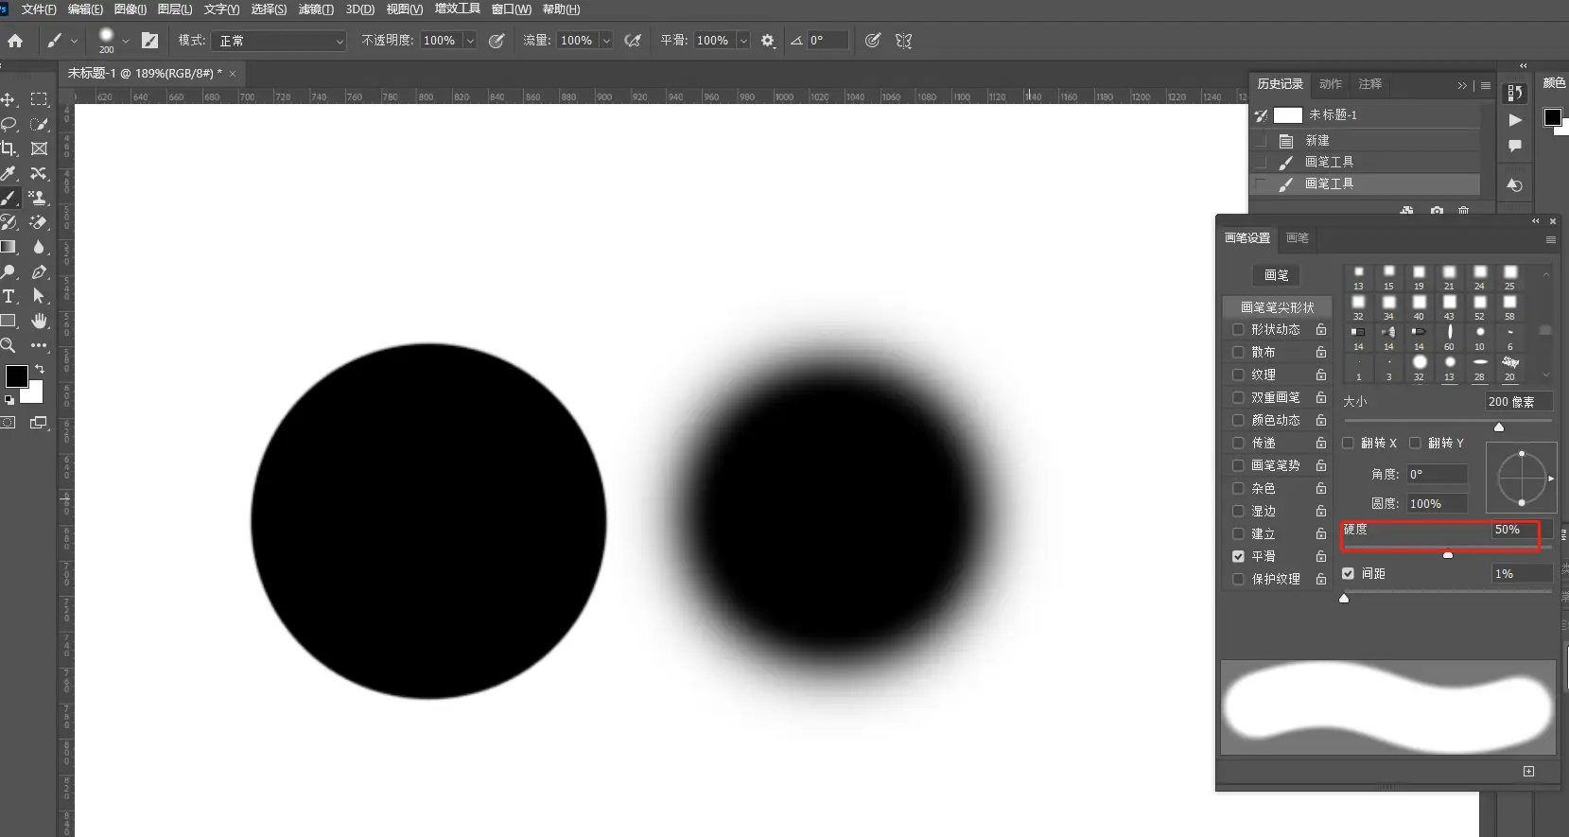
Task: Open smoothing options gear icon
Action: [x=768, y=41]
